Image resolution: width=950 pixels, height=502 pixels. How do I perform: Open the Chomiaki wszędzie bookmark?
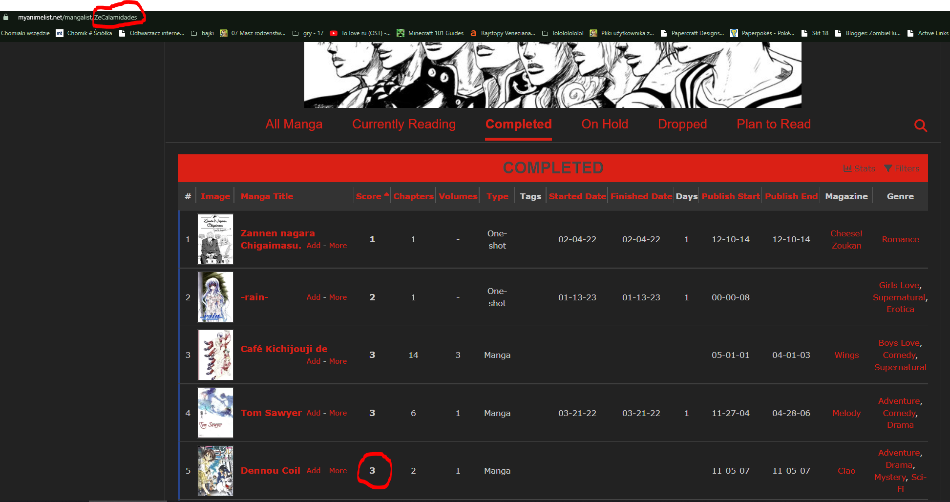(25, 33)
